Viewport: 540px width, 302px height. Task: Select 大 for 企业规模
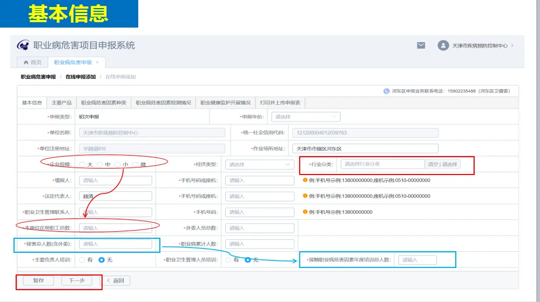tap(82, 165)
